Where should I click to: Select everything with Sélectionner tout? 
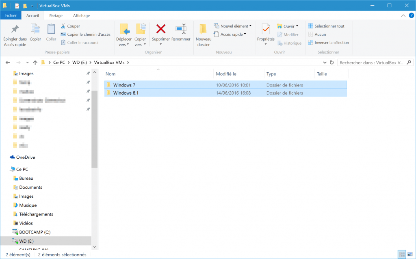click(326, 26)
